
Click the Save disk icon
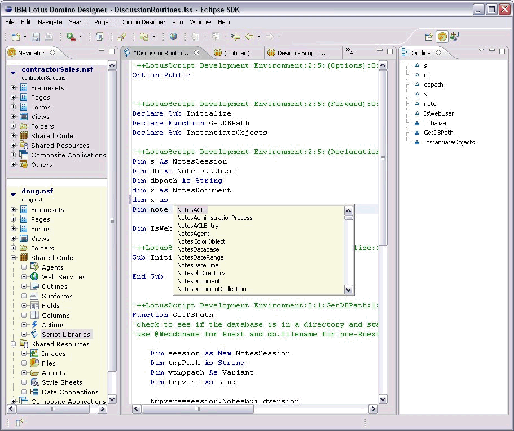click(x=36, y=37)
